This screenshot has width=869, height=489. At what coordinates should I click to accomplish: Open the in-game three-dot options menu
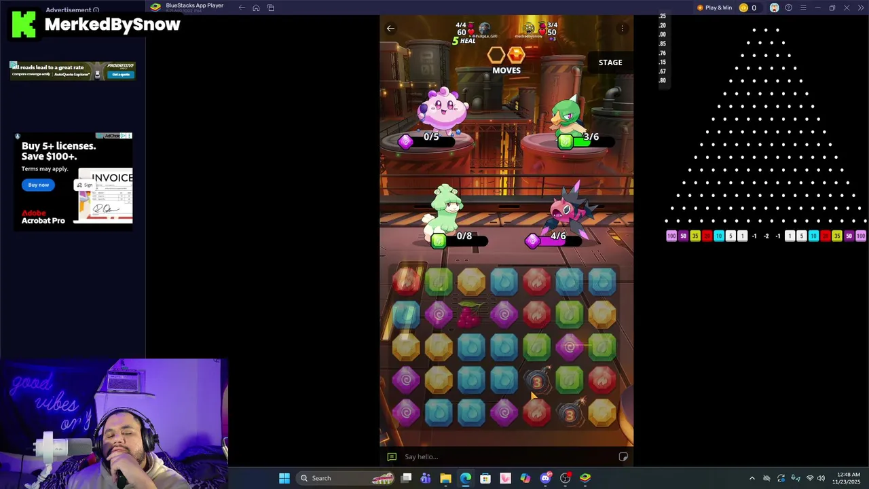click(622, 29)
